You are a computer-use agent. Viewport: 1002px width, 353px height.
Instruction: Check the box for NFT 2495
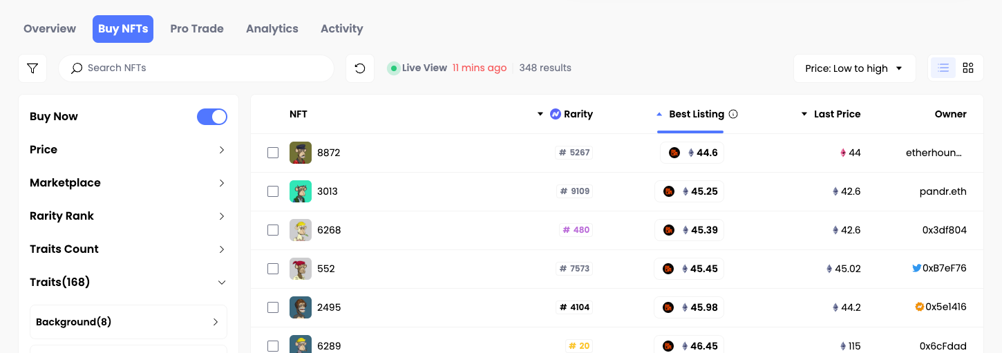[273, 307]
